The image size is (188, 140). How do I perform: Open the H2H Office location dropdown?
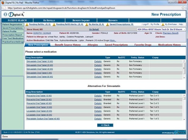183,30
